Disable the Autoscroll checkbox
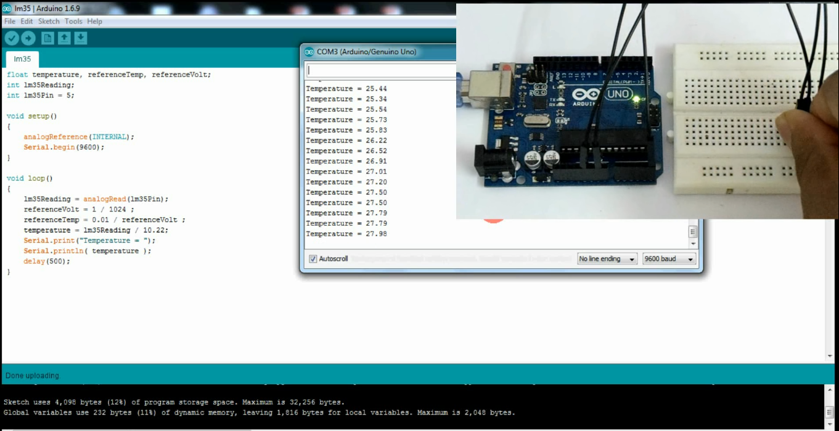 312,258
